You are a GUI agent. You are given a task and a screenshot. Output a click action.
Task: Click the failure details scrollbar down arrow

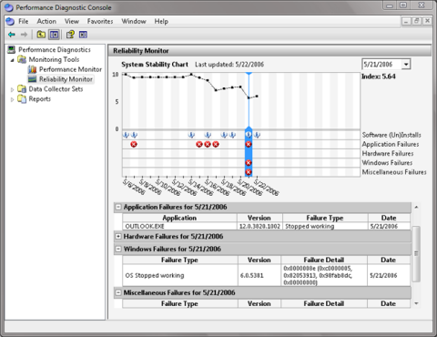coord(416,303)
